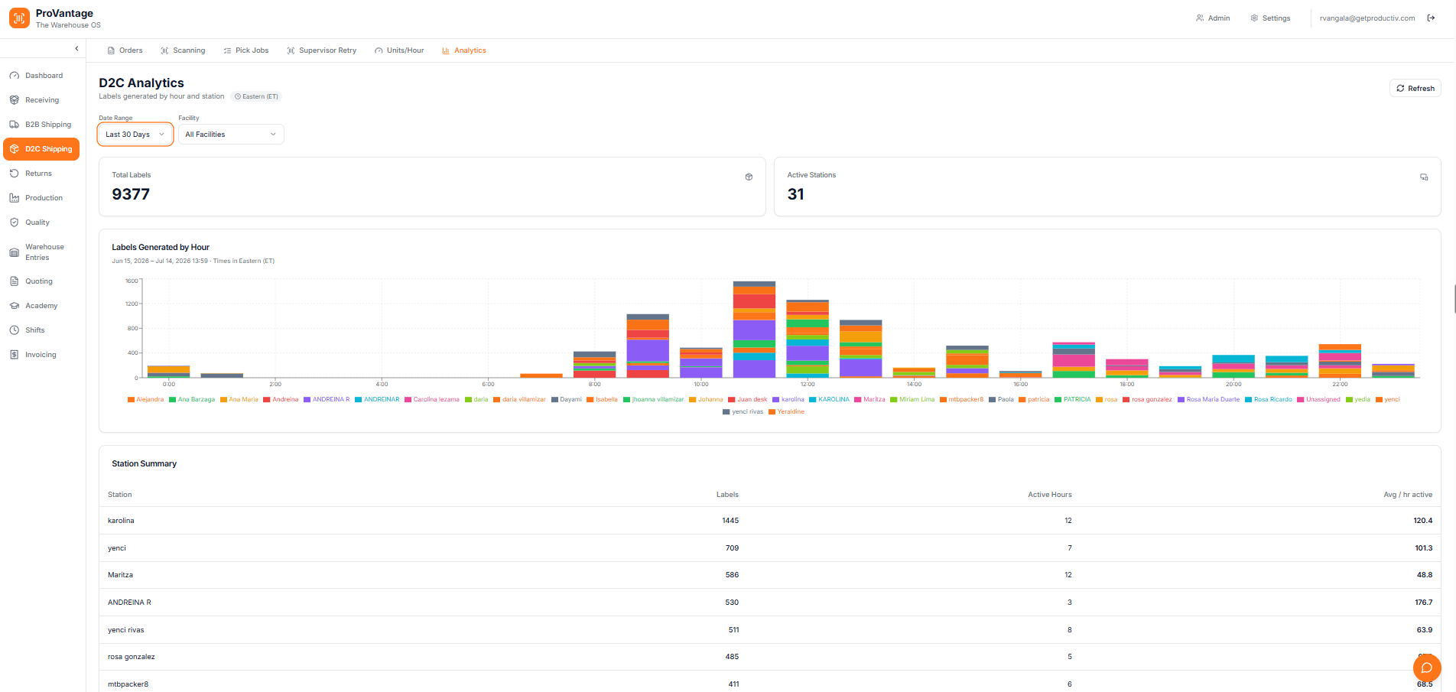Image resolution: width=1456 pixels, height=692 pixels.
Task: Toggle the Carolina lezama legend entry
Action: point(432,399)
